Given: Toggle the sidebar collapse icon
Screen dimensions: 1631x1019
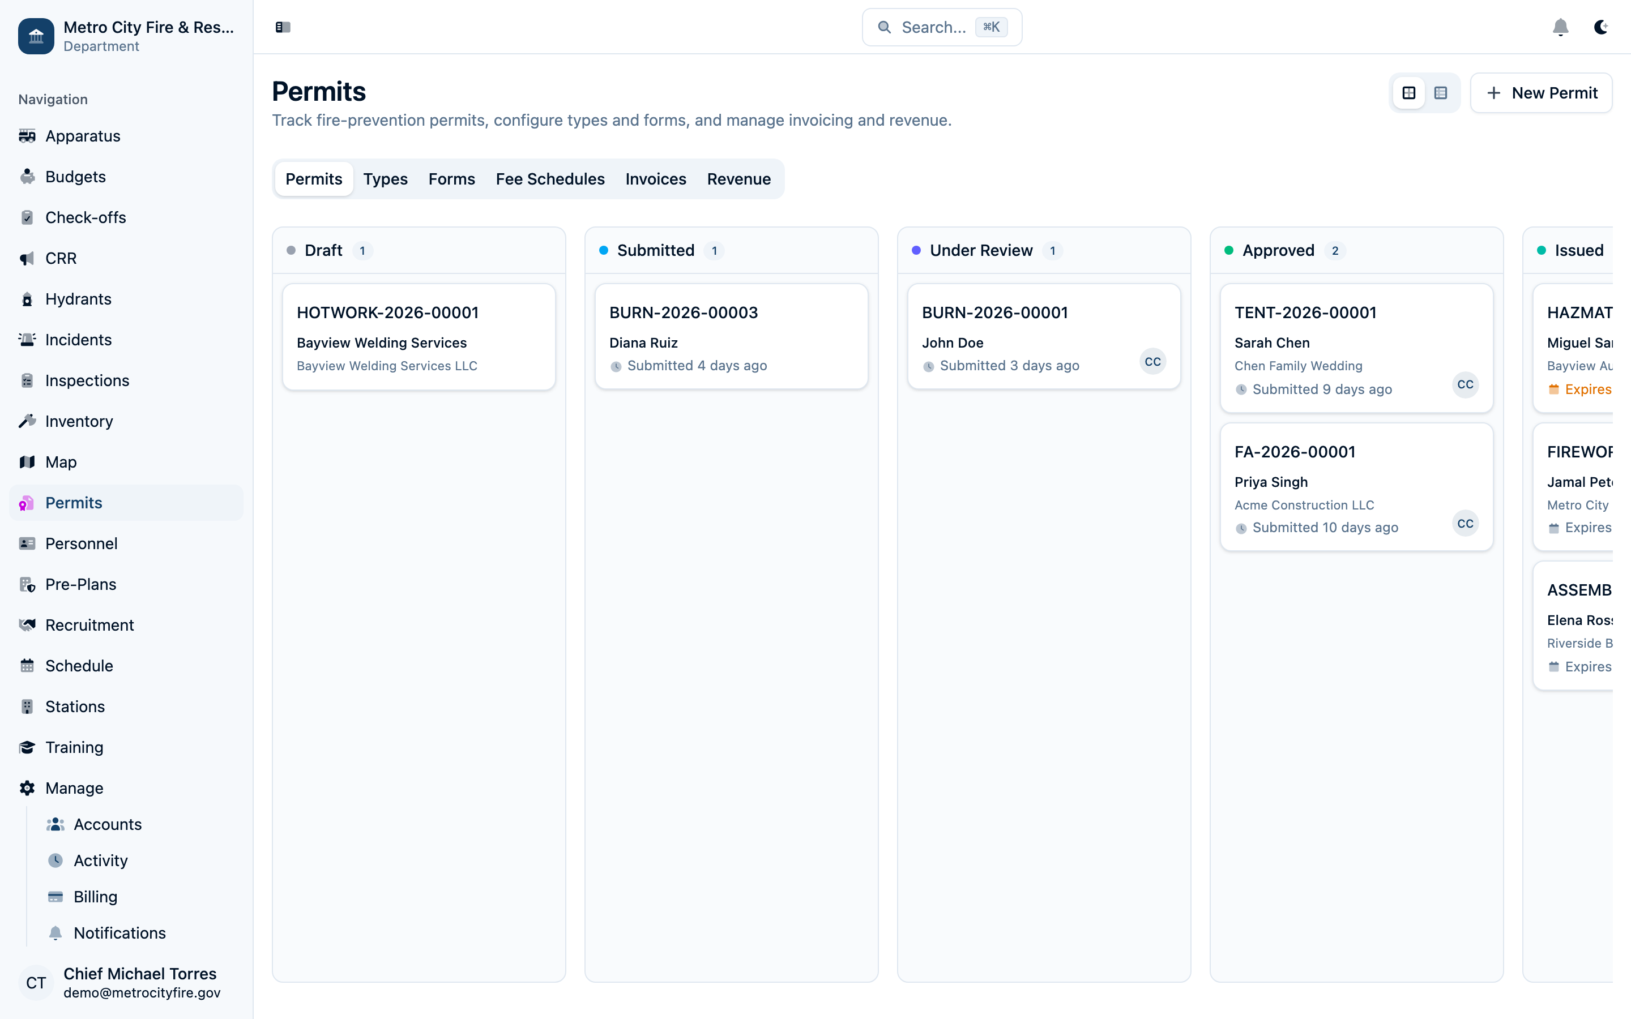Looking at the screenshot, I should (x=283, y=27).
